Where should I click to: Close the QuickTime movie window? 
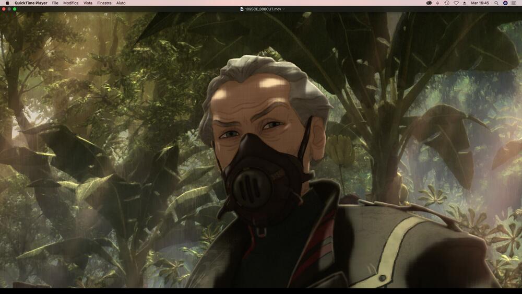point(4,9)
